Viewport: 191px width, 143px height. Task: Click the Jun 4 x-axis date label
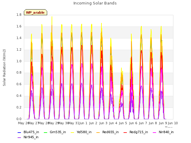click(x=113, y=123)
